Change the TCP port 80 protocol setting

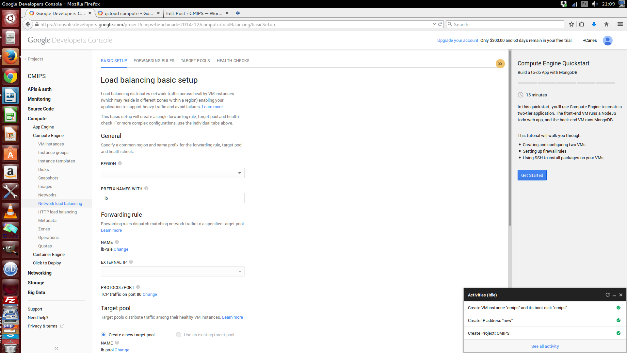coord(150,294)
